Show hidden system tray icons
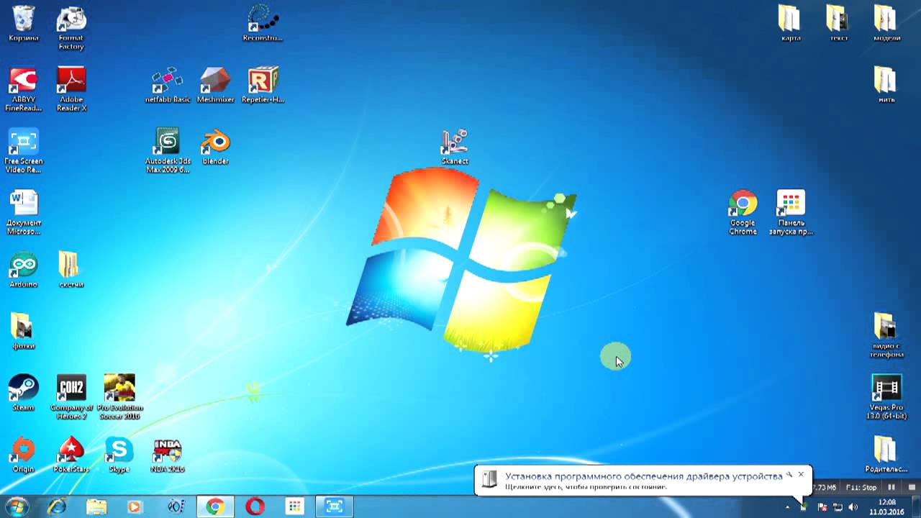This screenshot has height=518, width=921. pyautogui.click(x=788, y=507)
